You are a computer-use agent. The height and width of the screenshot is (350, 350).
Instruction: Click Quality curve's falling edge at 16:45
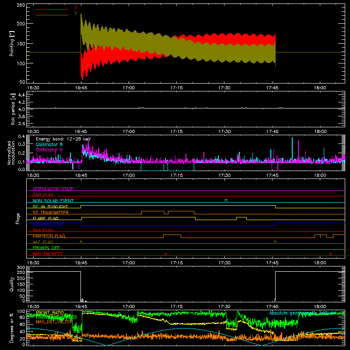click(x=80, y=286)
